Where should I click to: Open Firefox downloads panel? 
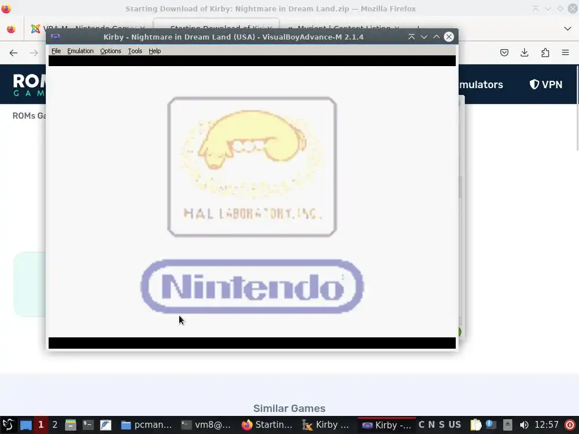point(524,53)
